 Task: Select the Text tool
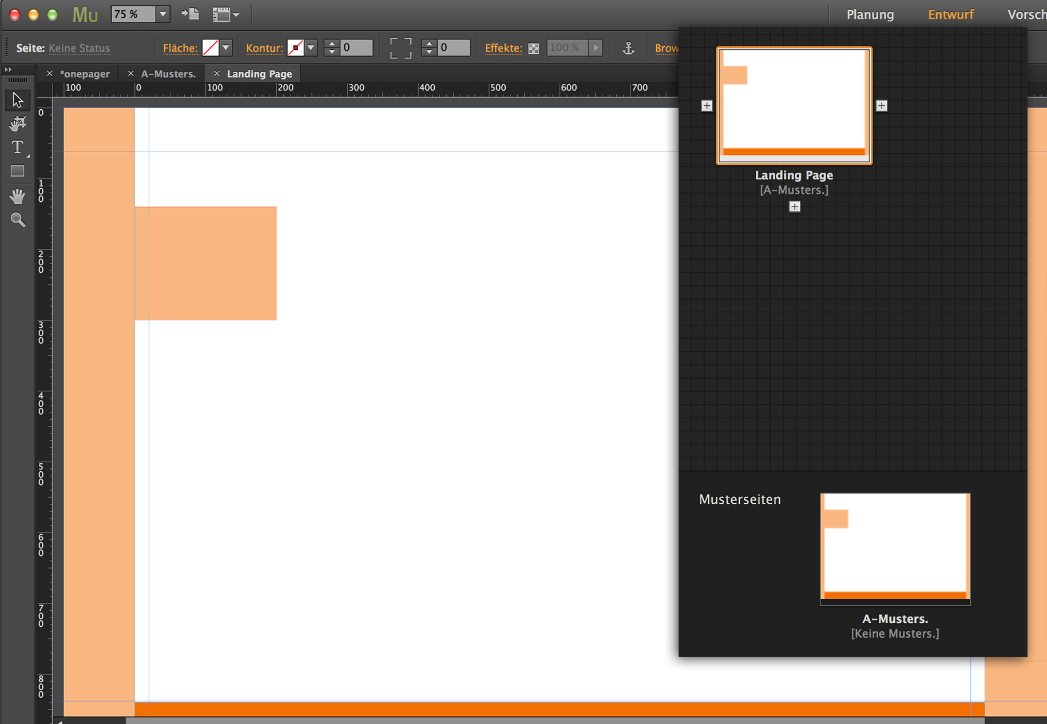click(x=18, y=147)
